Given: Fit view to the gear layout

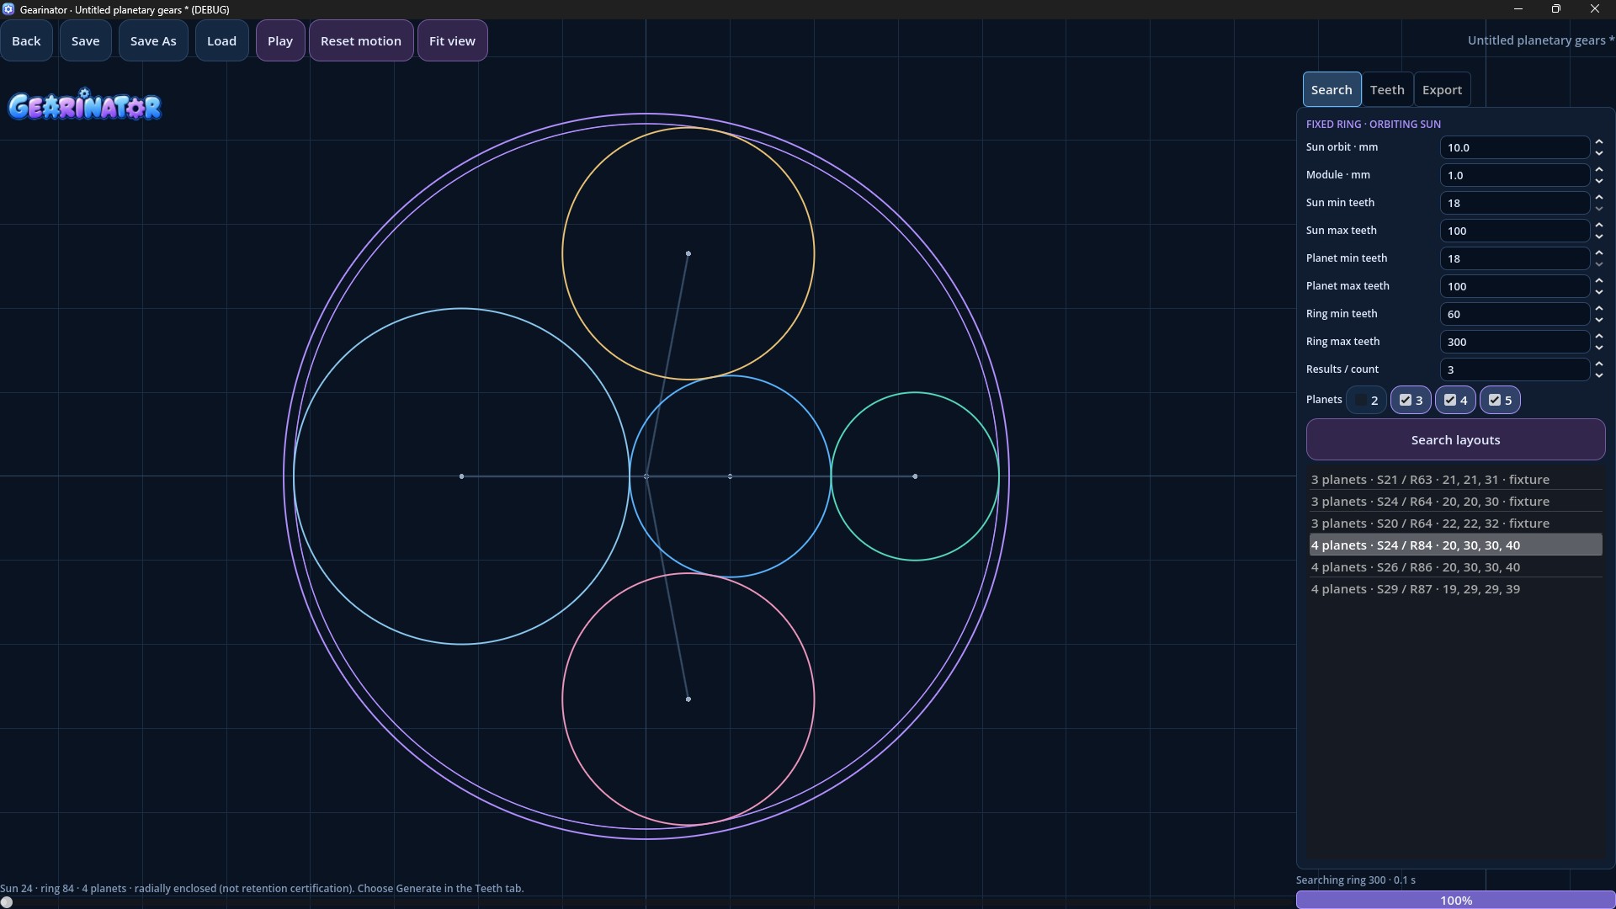Looking at the screenshot, I should pyautogui.click(x=453, y=40).
